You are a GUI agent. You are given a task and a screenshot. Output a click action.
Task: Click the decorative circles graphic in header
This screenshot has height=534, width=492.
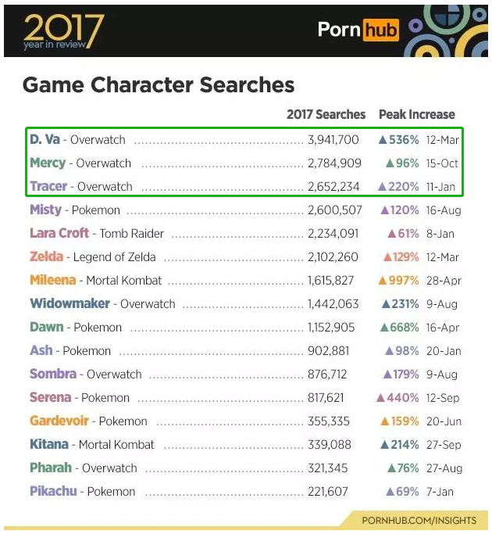pos(446,30)
